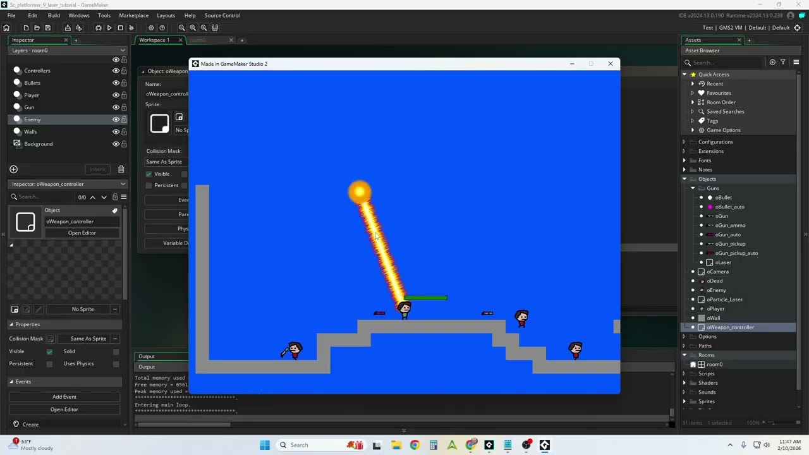Clean the build cache with the broom icon
Image resolution: width=809 pixels, height=455 pixels.
[131, 28]
